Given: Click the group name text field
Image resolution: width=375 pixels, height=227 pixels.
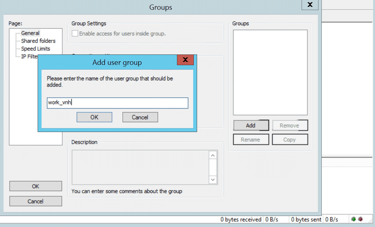Looking at the screenshot, I should click(x=118, y=103).
